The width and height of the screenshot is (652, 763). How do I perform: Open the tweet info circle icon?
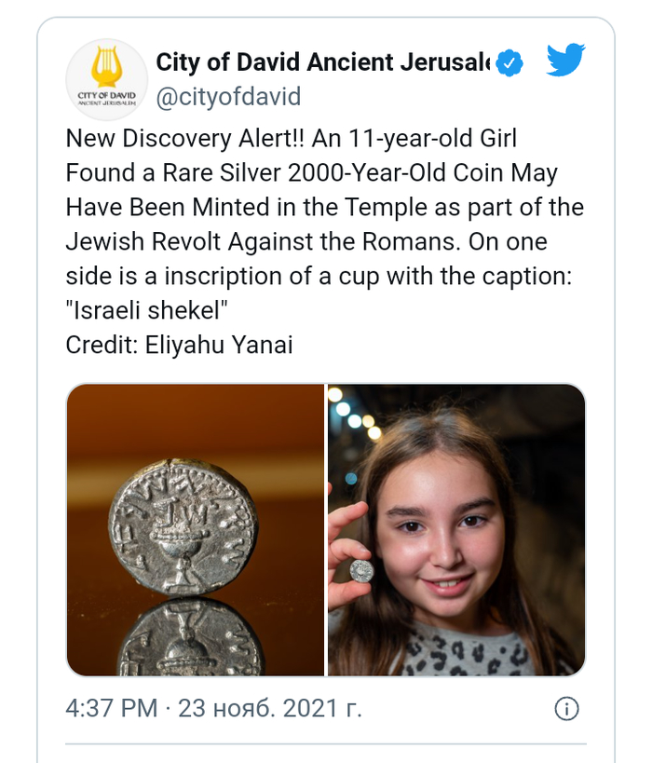pyautogui.click(x=567, y=708)
